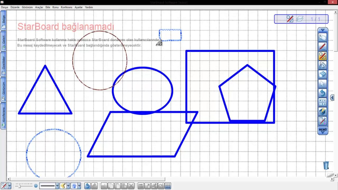Select the red pen tool
338x190 pixels.
pyautogui.click(x=323, y=47)
